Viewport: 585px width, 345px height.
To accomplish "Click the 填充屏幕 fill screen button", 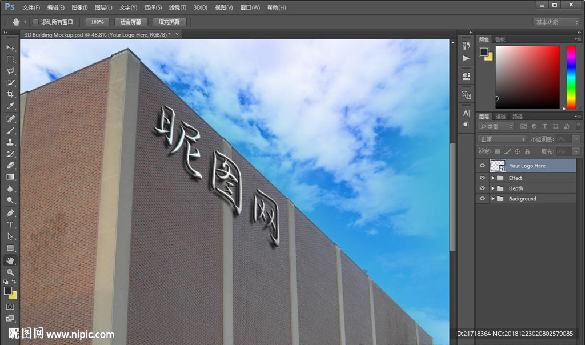I will (169, 22).
